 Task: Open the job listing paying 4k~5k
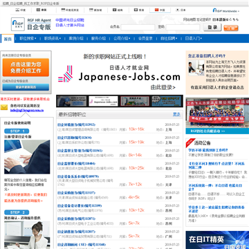(x=76, y=192)
